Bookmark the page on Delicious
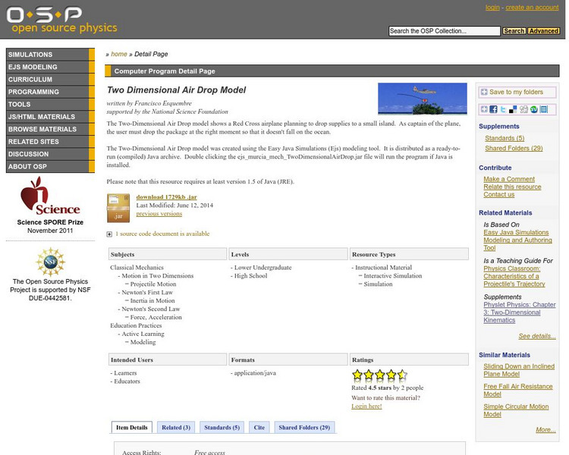The height and width of the screenshot is (455, 569). (513, 109)
